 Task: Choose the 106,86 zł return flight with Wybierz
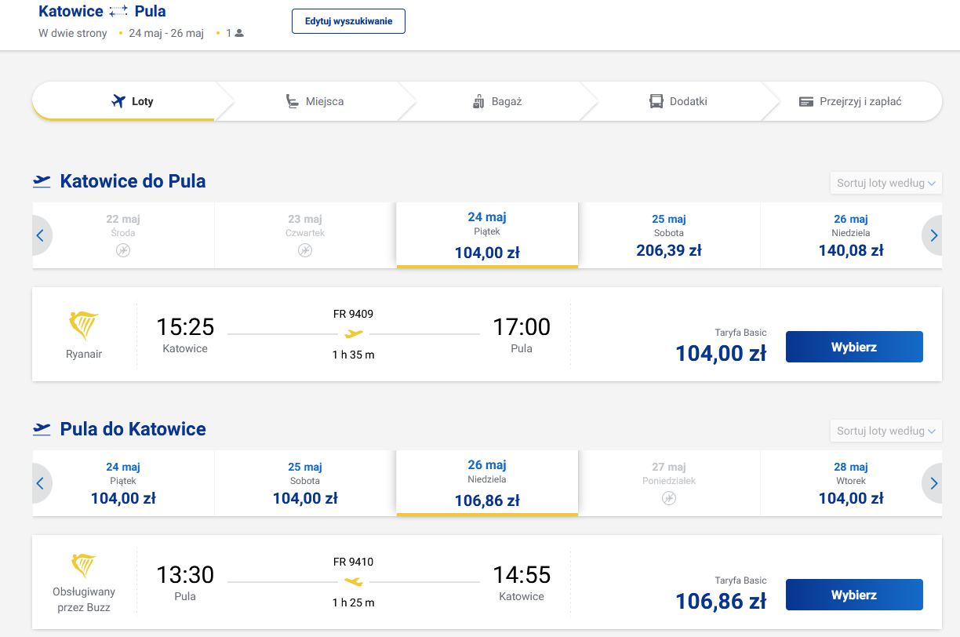(x=854, y=595)
